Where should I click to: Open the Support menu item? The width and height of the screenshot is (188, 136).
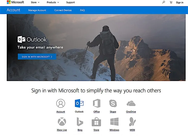71,3
